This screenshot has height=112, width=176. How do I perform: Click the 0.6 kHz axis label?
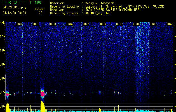(3, 106)
